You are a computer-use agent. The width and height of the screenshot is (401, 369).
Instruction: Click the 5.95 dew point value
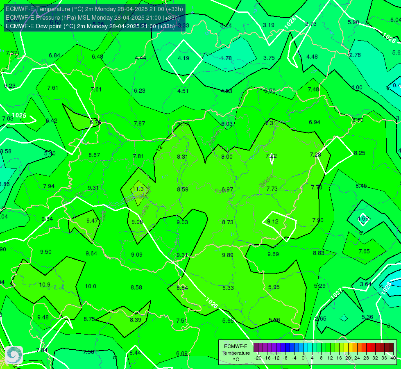point(274,287)
